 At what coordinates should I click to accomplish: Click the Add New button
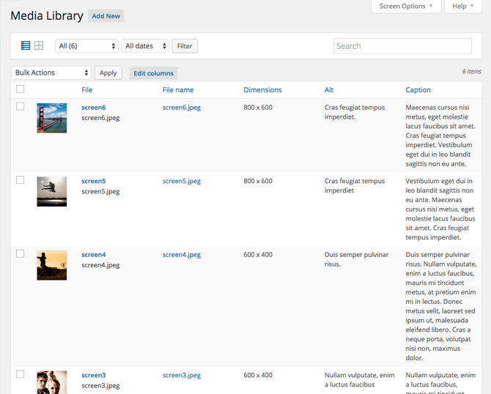[106, 16]
